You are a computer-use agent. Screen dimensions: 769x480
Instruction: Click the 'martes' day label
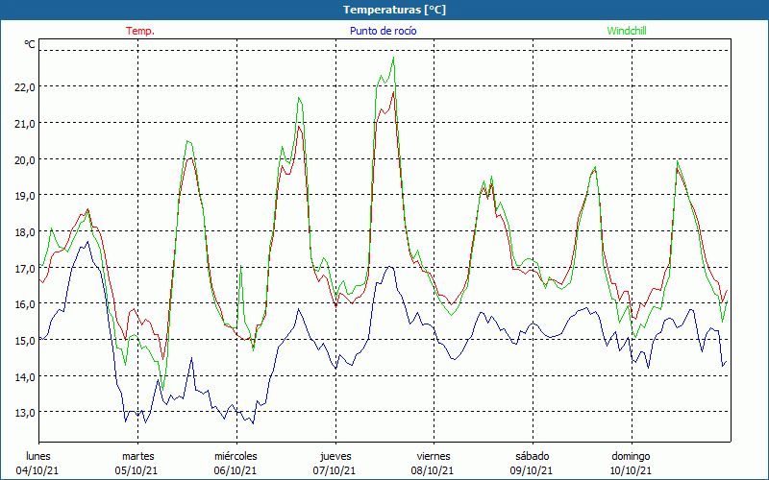138,456
